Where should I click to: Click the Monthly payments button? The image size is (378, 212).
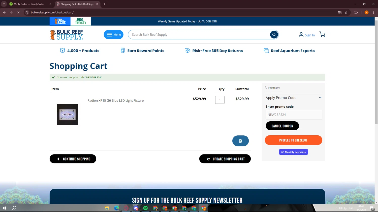[x=293, y=152]
